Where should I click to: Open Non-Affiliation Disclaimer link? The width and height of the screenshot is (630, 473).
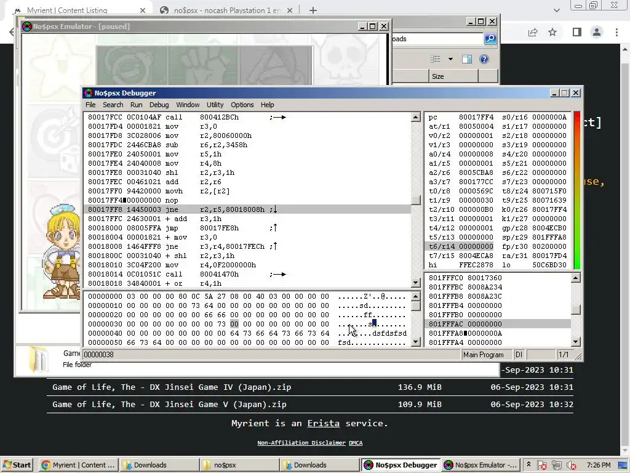(301, 442)
